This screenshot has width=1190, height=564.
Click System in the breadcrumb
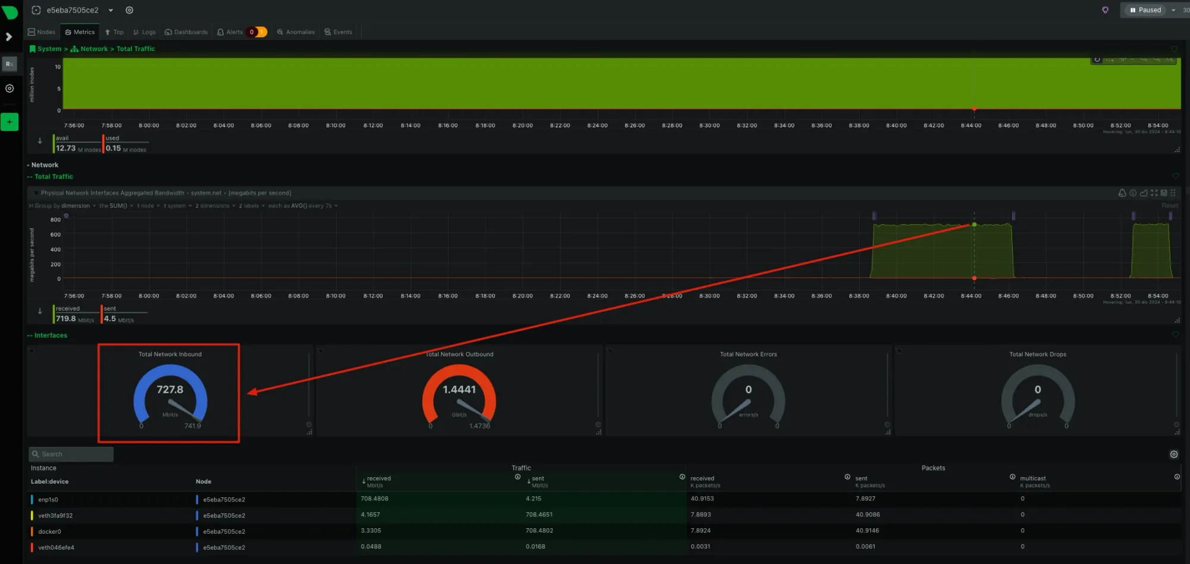click(x=49, y=49)
